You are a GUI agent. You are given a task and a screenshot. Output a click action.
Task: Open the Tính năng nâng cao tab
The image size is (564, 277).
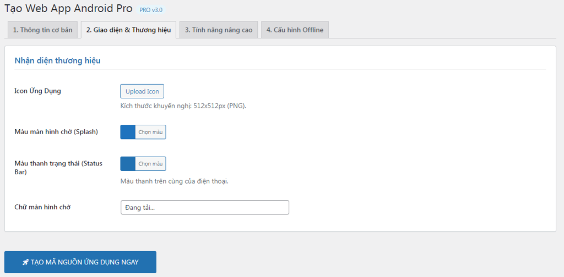(218, 30)
